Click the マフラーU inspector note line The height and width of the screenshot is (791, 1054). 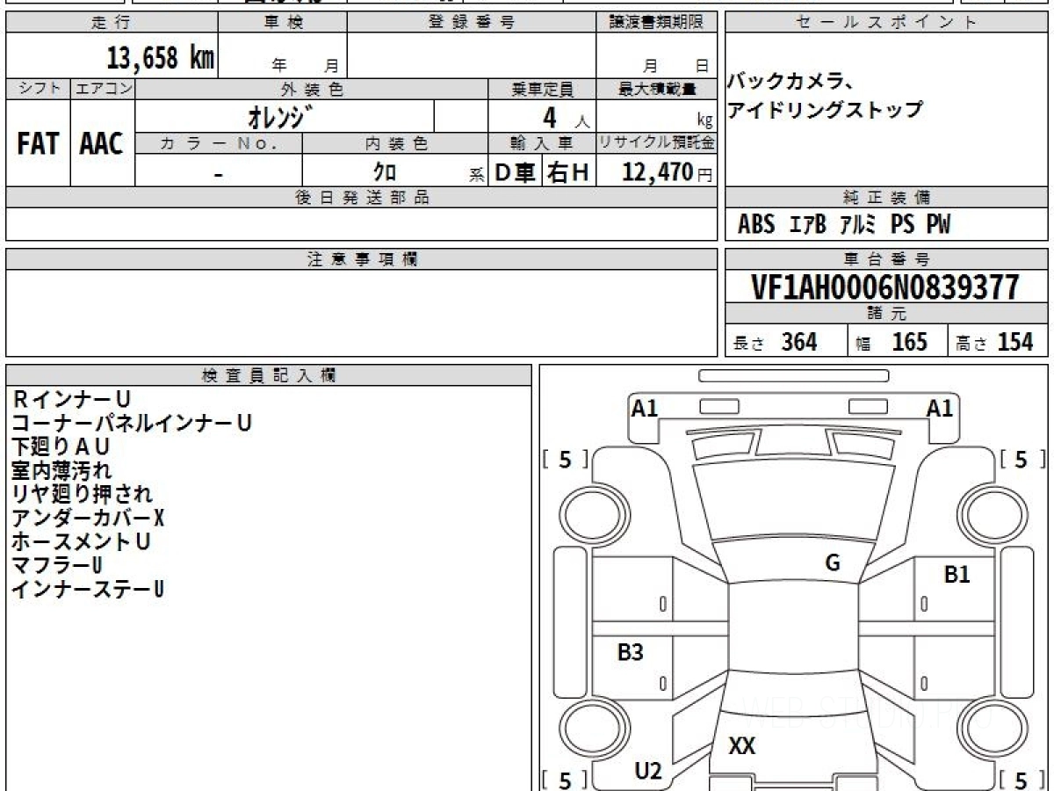(57, 565)
